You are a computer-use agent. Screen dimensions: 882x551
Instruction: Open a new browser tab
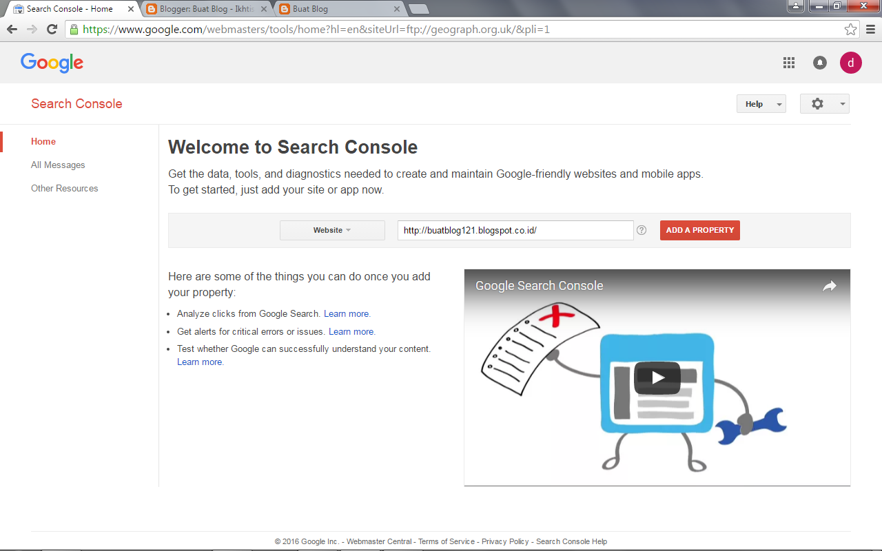[419, 9]
